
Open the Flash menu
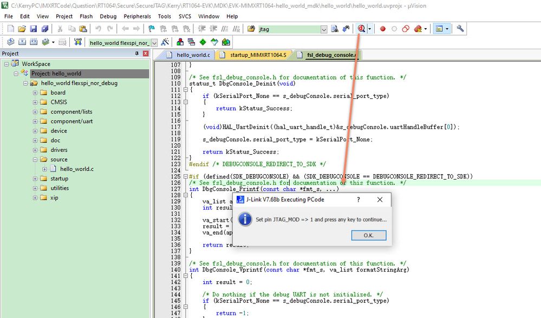point(86,16)
